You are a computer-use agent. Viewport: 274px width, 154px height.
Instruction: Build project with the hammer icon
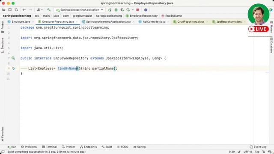(49, 10)
